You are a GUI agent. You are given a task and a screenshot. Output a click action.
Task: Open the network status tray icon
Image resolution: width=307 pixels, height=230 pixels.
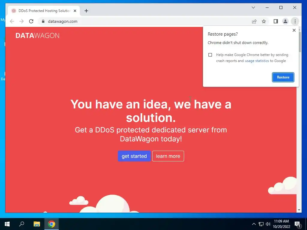[261, 224]
